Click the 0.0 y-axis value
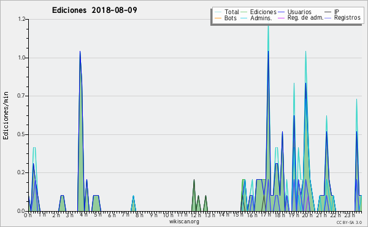Viewport: 368px width, 227px height. click(21, 211)
